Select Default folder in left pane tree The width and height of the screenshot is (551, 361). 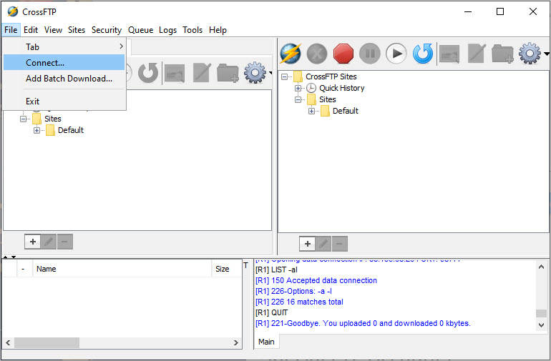coord(71,130)
